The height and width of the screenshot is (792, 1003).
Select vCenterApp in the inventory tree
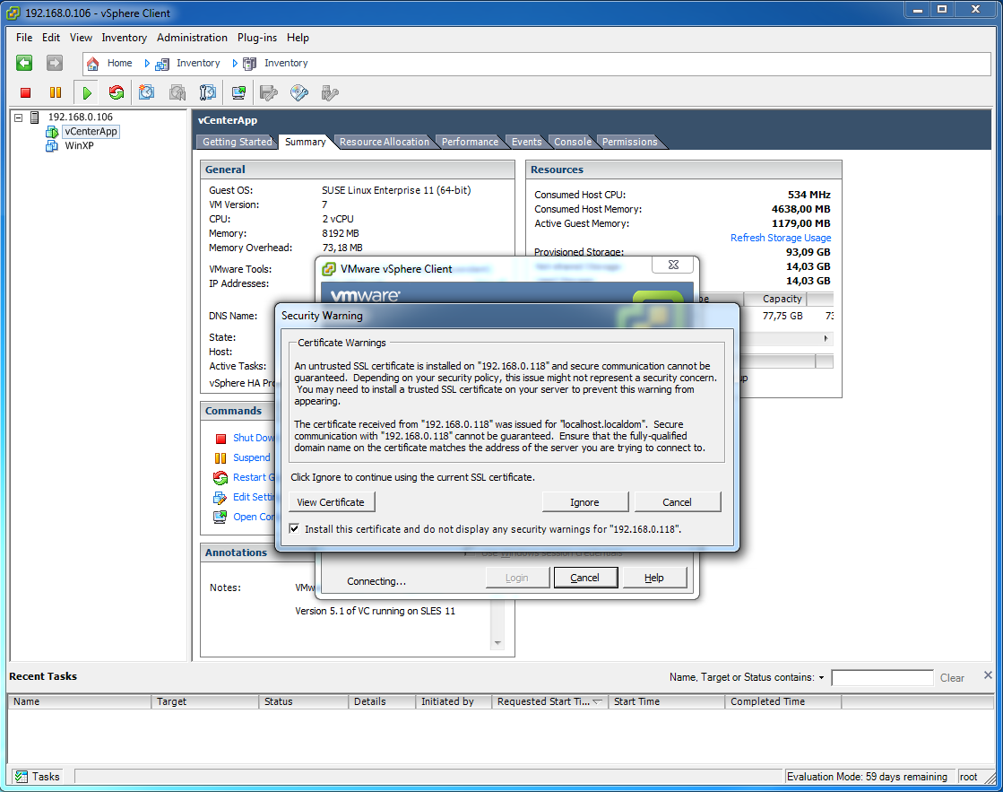coord(91,132)
